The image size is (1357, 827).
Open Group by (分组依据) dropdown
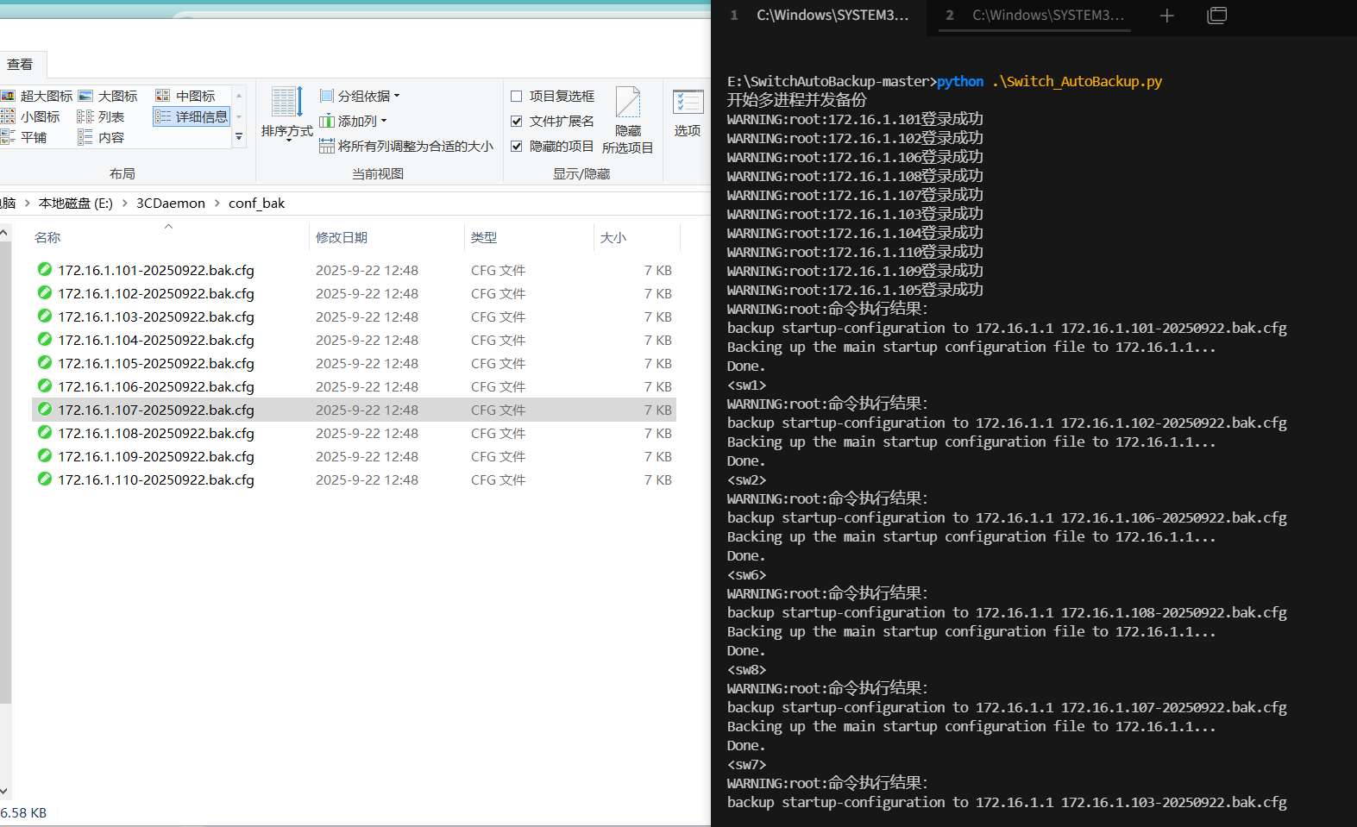pyautogui.click(x=360, y=96)
